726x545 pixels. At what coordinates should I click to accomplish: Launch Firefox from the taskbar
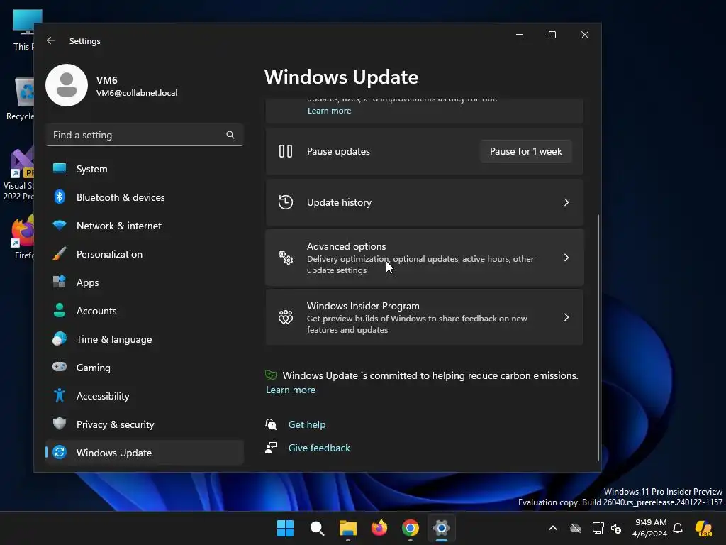click(x=379, y=528)
